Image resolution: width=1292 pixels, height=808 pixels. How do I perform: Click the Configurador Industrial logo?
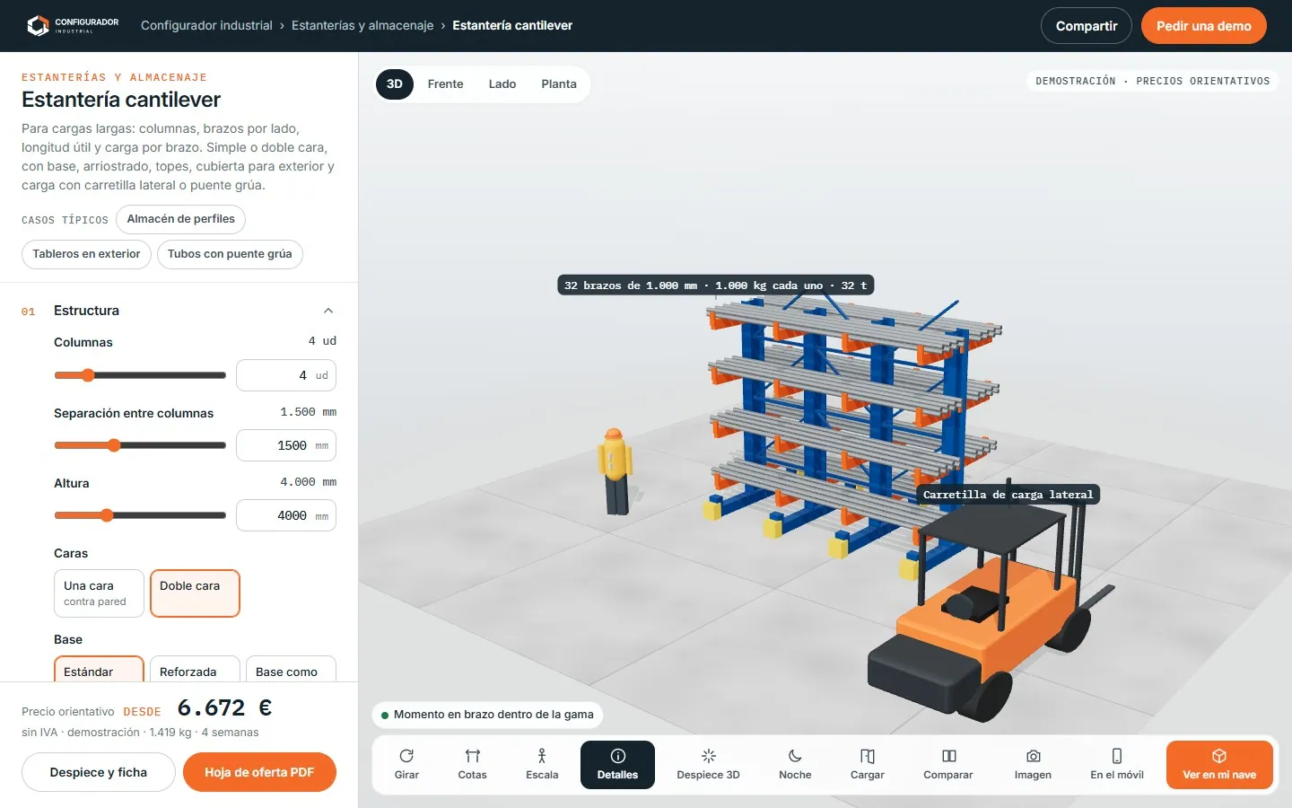[72, 25]
